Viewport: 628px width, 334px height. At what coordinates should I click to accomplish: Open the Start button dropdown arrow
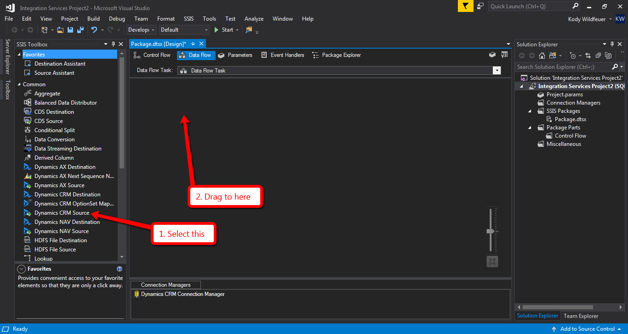tap(237, 30)
